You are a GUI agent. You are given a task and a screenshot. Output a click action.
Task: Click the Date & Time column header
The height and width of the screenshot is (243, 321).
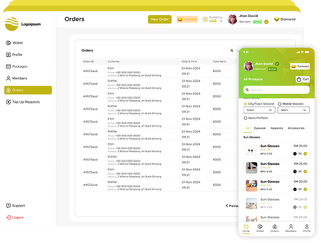point(189,61)
